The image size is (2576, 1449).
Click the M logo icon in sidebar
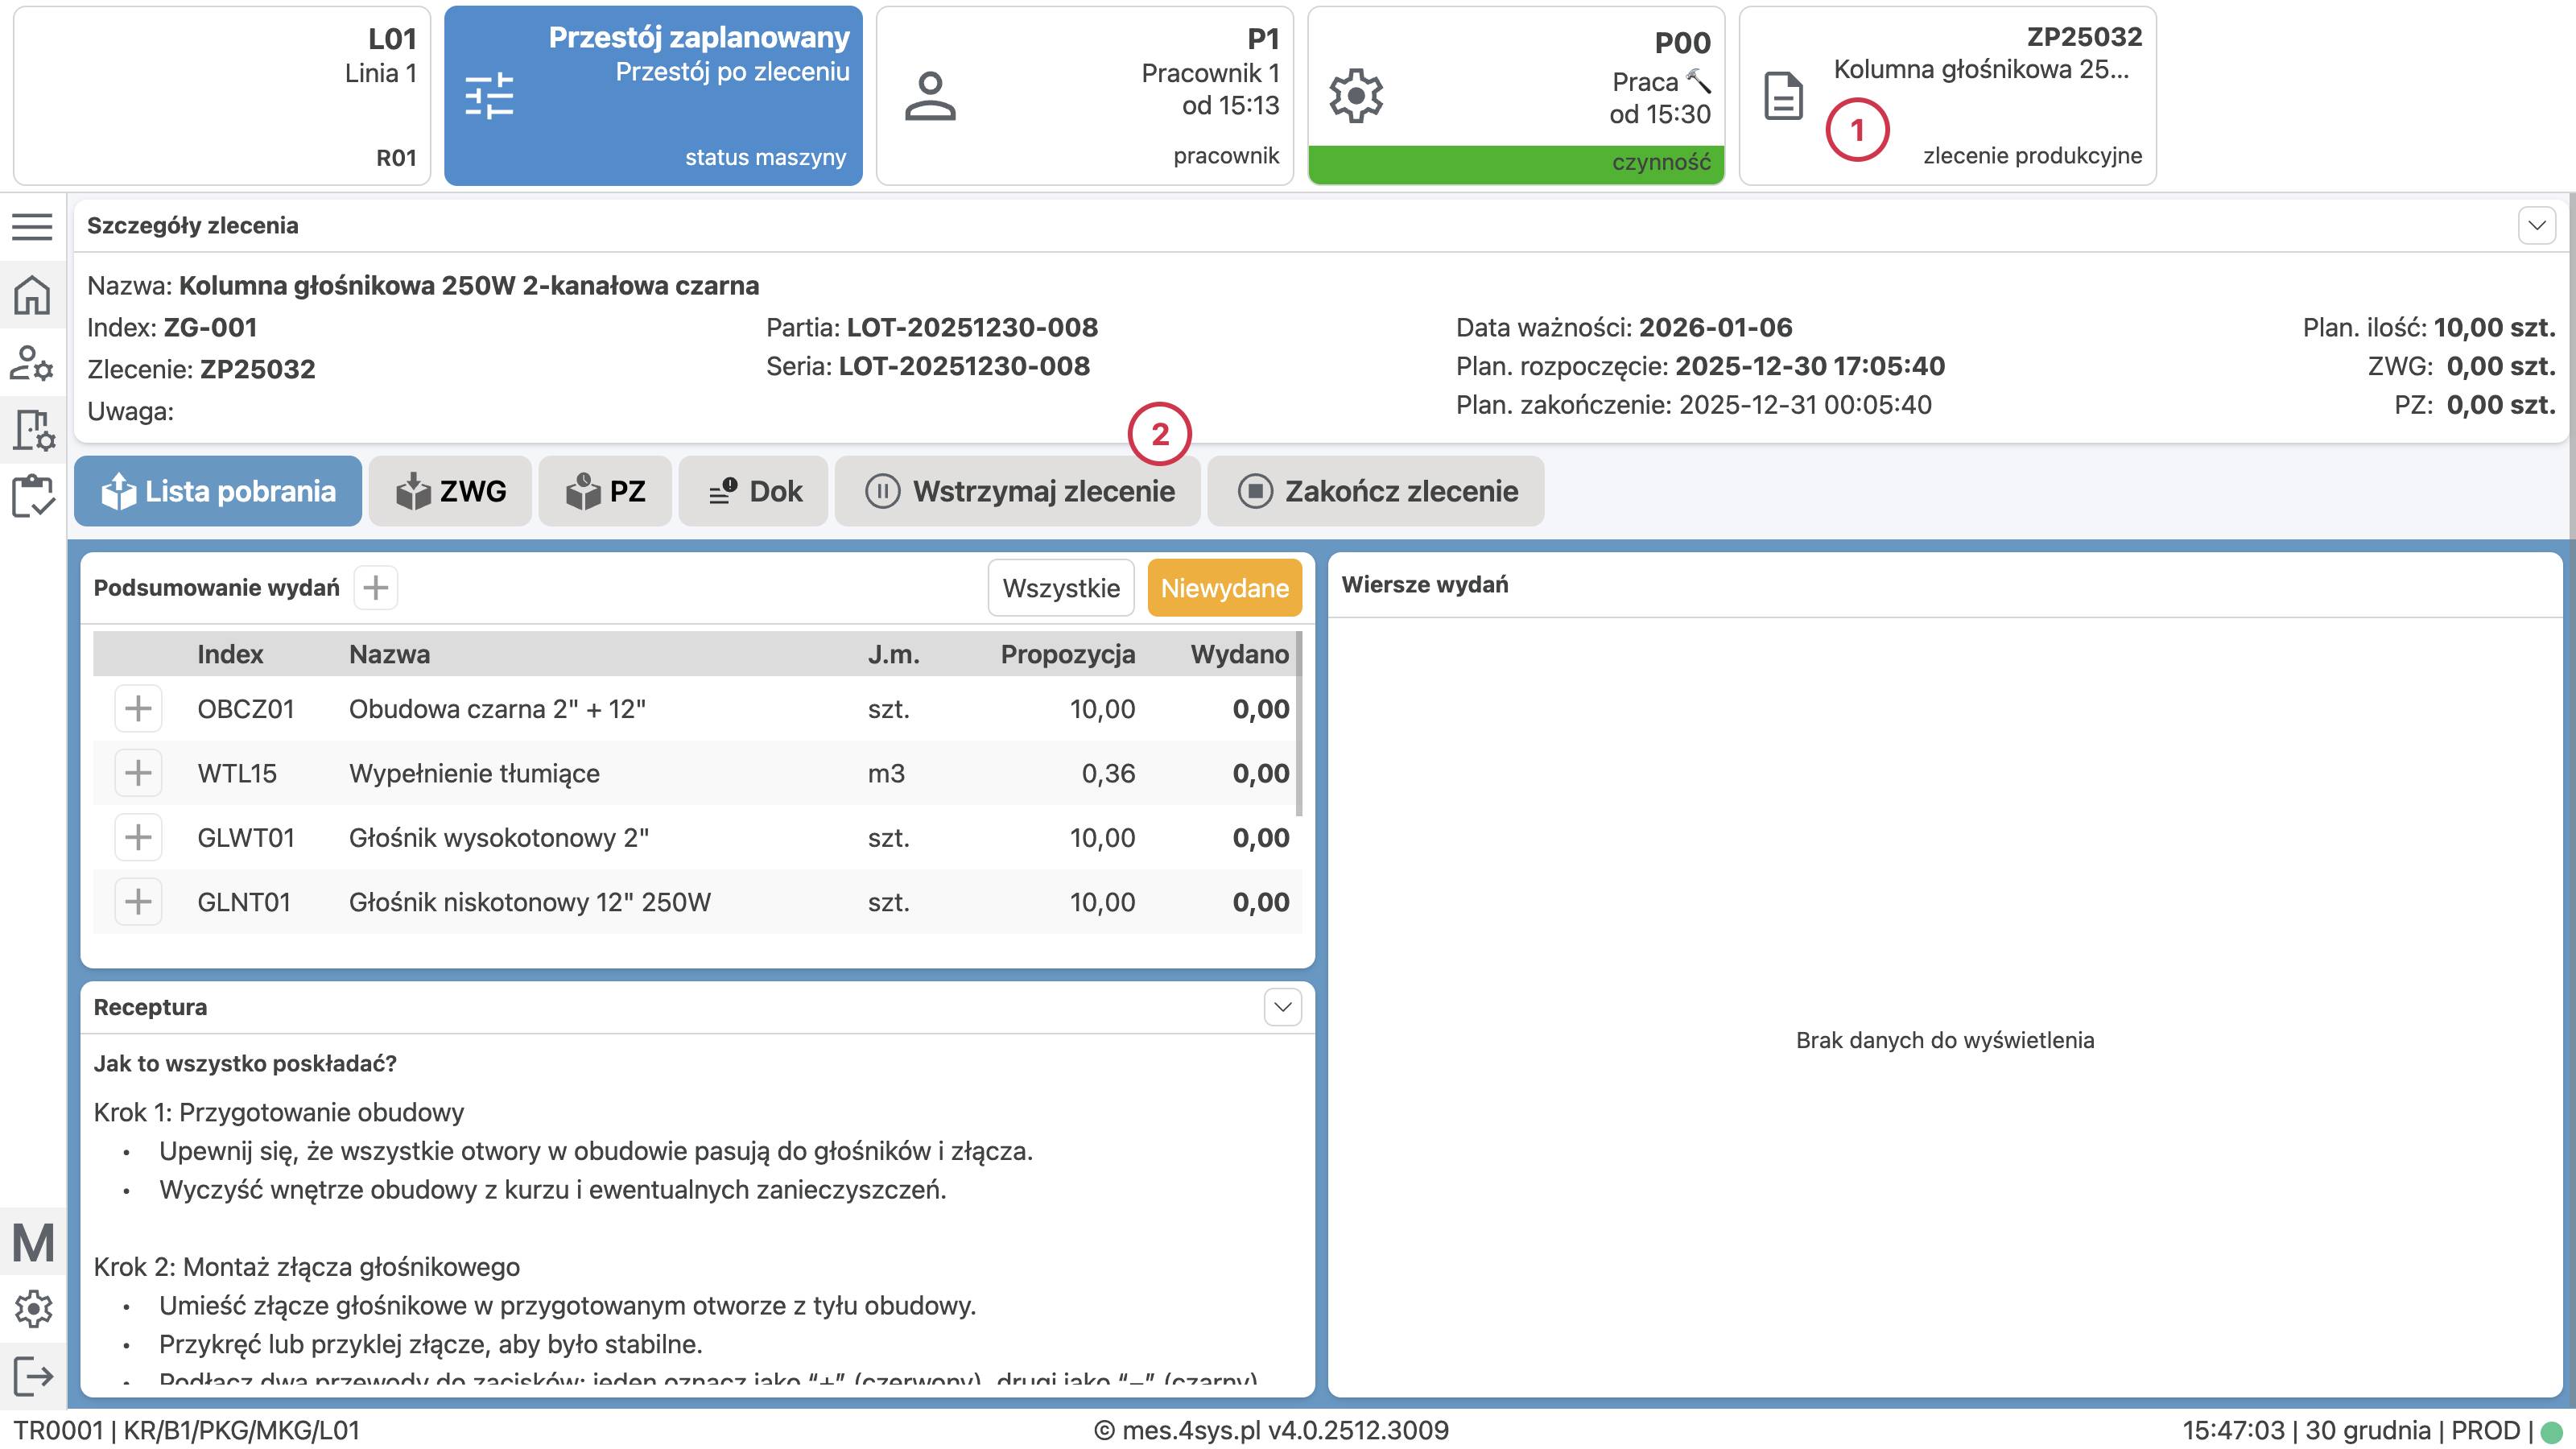tap(32, 1243)
